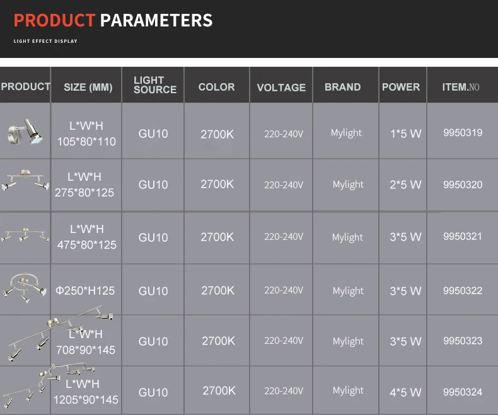Click the Φ250*H125 size cell

(x=85, y=290)
